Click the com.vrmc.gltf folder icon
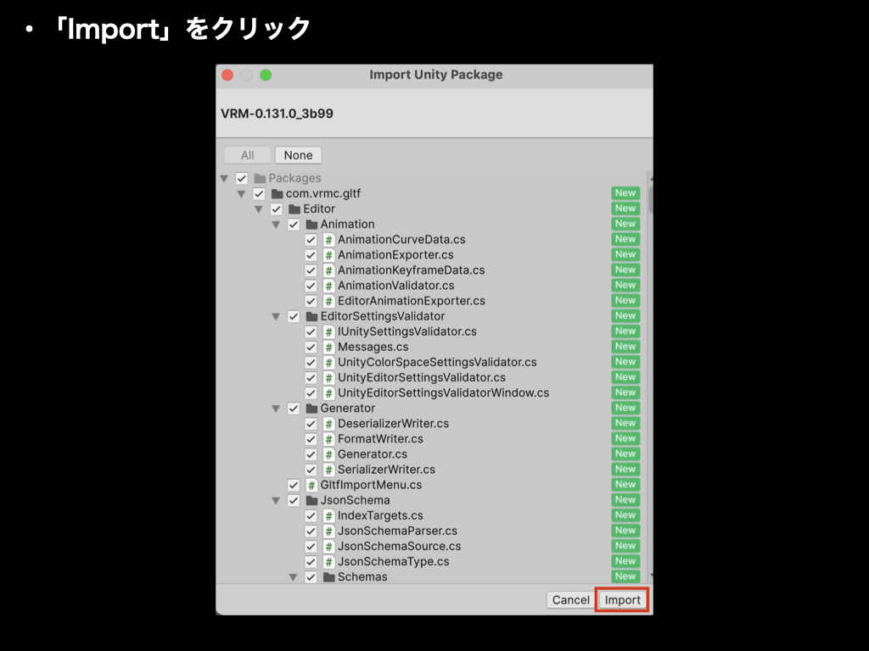The width and height of the screenshot is (869, 651). coord(278,194)
